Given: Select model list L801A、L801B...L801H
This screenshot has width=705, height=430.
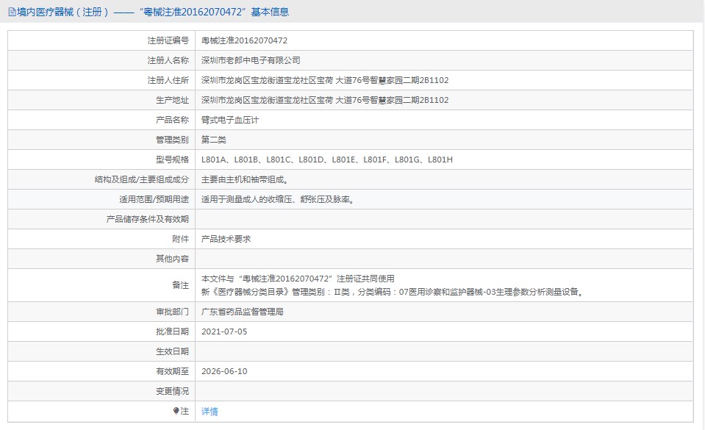Looking at the screenshot, I should (327, 160).
